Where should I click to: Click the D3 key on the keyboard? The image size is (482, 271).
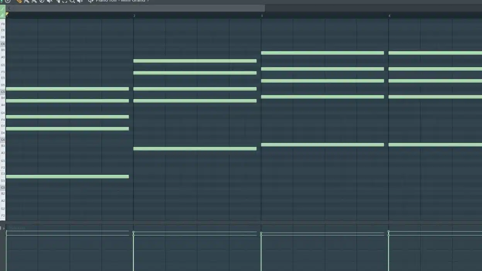[x=3, y=181]
